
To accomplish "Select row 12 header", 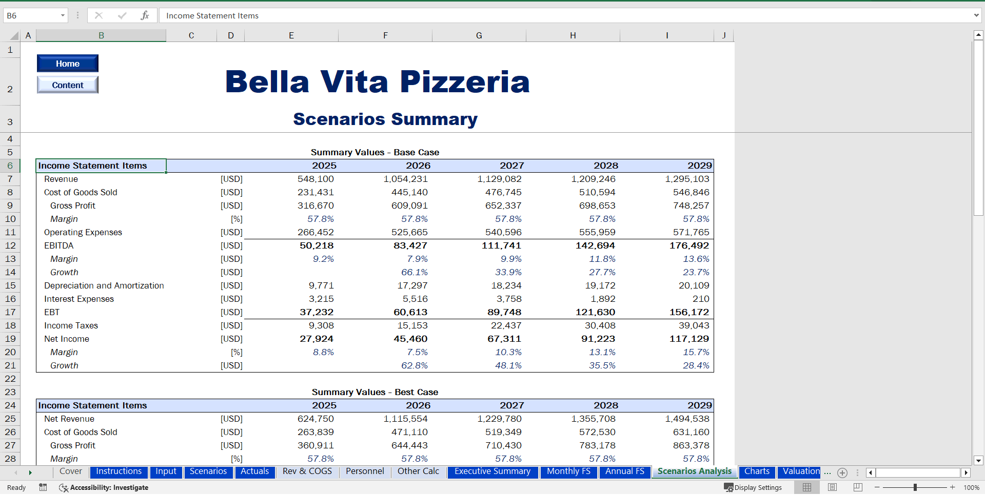I will click(10, 245).
